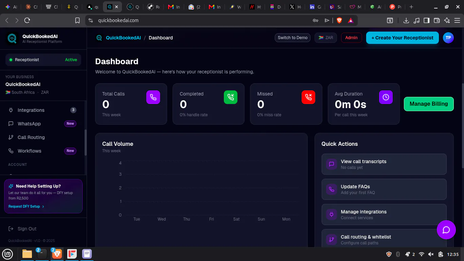Click the WhatsApp chat icon in sidebar
This screenshot has width=464, height=261.
(11, 124)
